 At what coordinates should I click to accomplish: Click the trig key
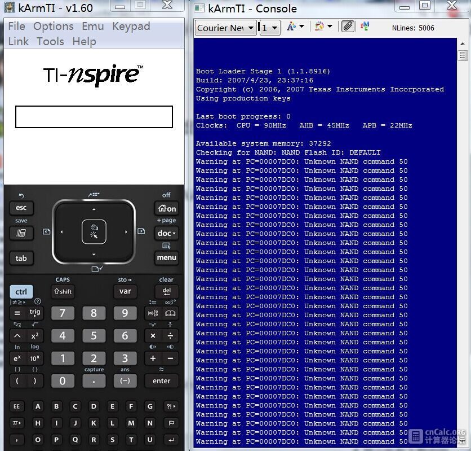(35, 313)
